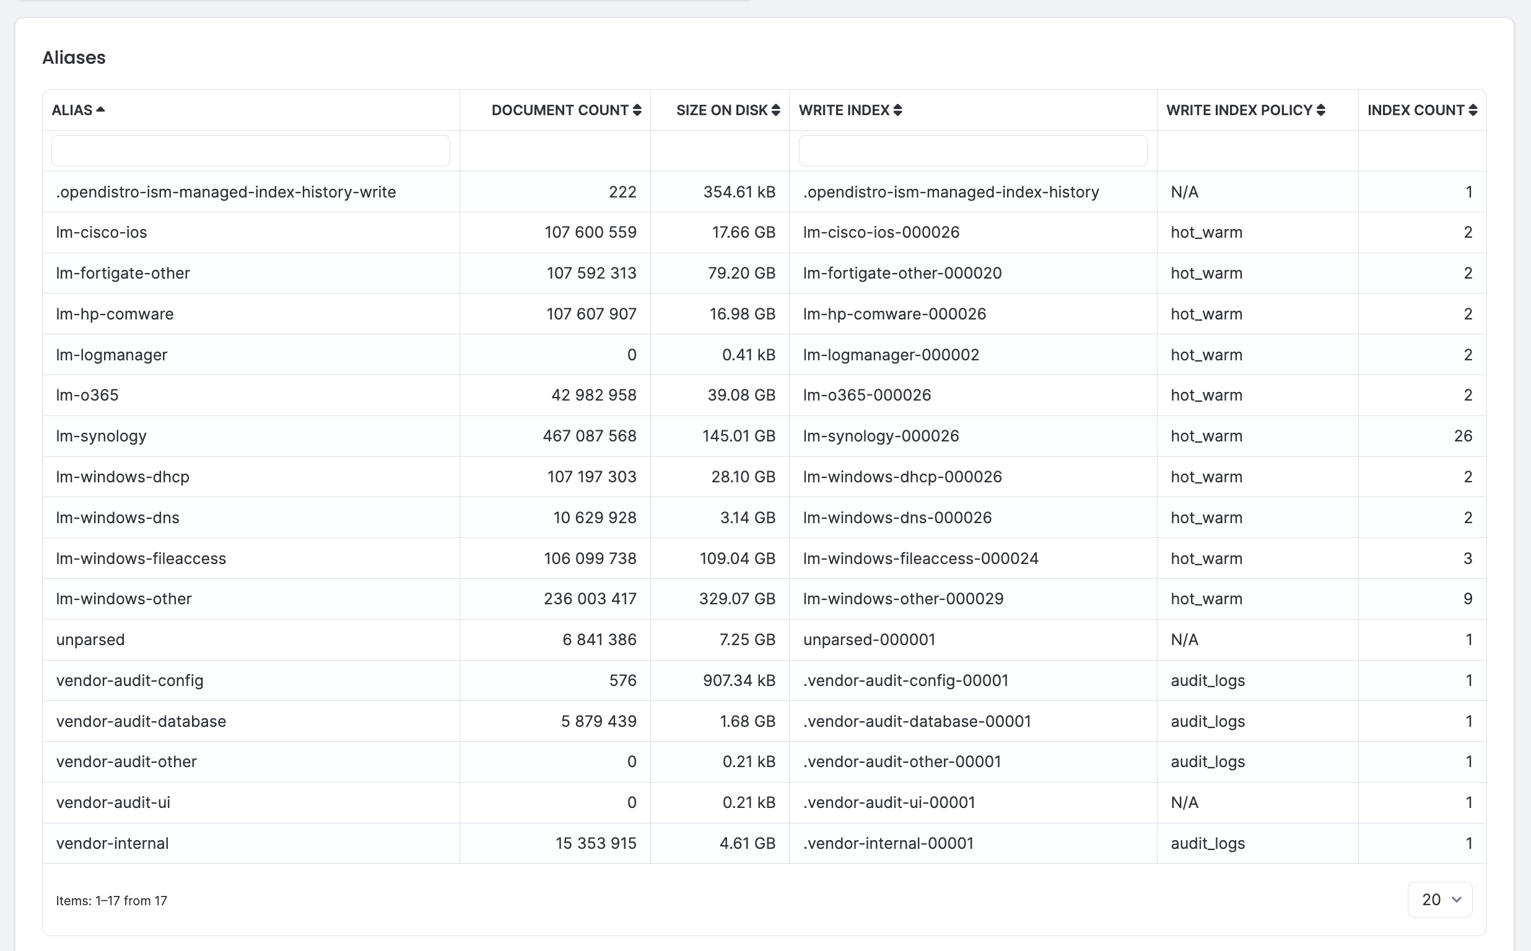
Task: Click the lm-windows-other-000029 write index
Action: (x=903, y=599)
